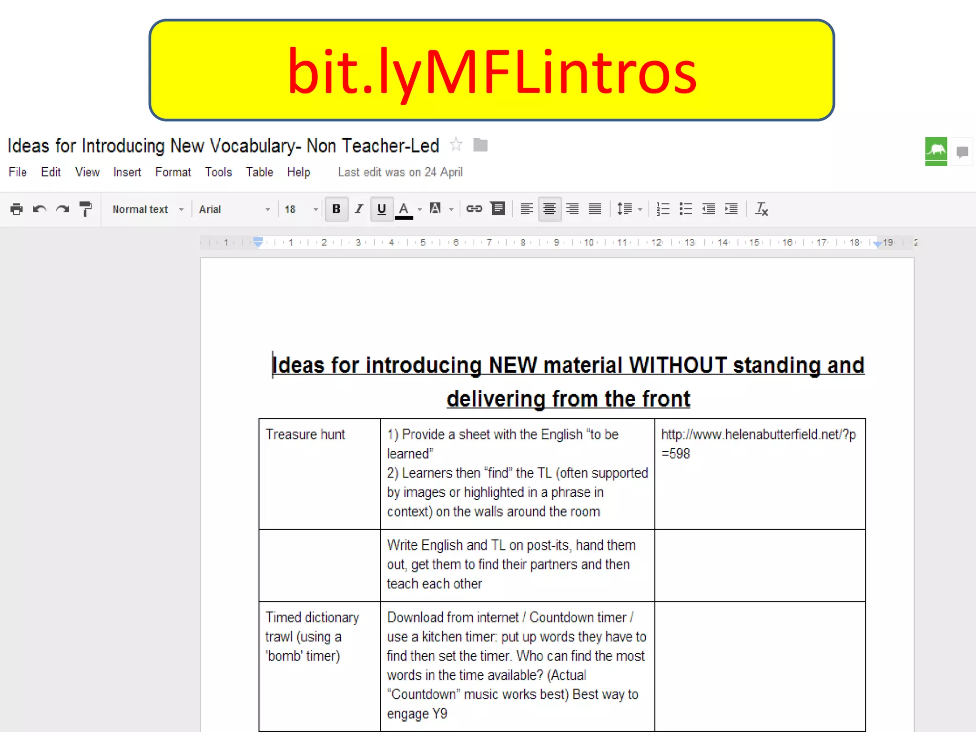Select the Paint format tool
976x732 pixels.
(85, 209)
